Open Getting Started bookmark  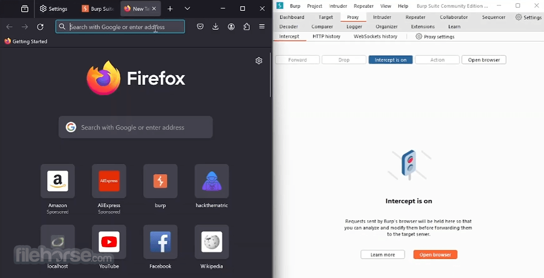pos(26,41)
